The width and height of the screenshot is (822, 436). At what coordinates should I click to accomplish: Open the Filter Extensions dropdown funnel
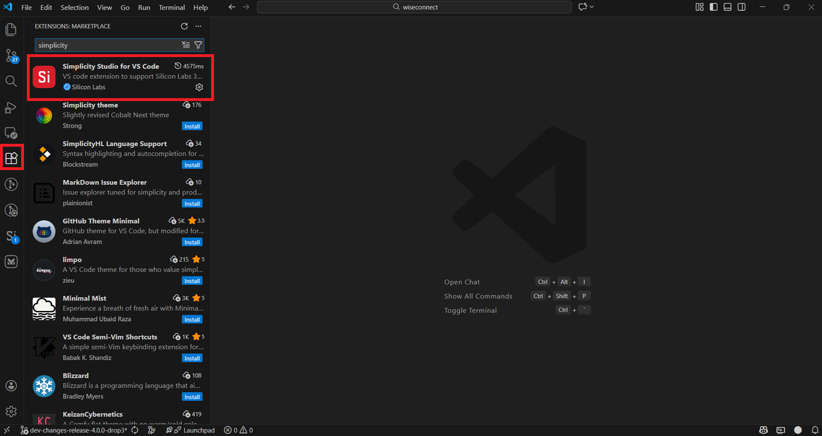[x=198, y=45]
